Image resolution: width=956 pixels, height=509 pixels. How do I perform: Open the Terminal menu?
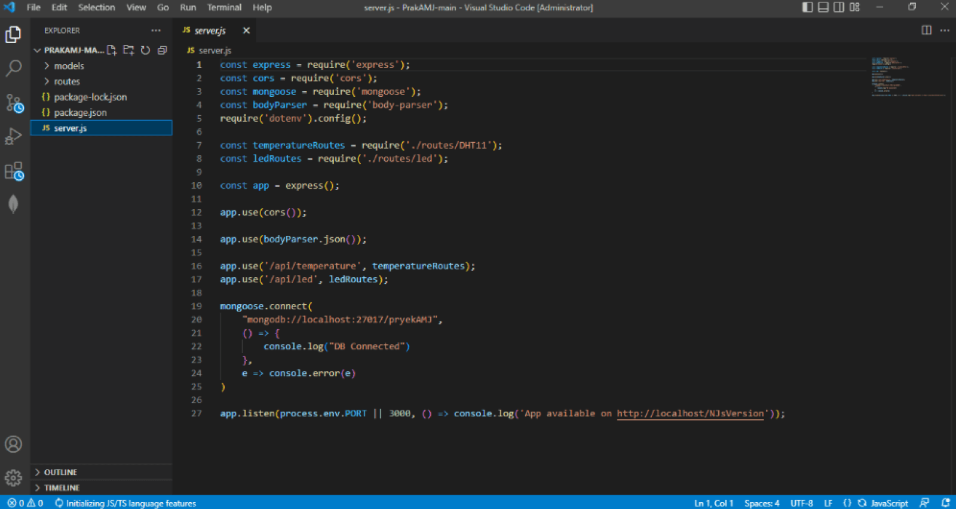coord(224,7)
